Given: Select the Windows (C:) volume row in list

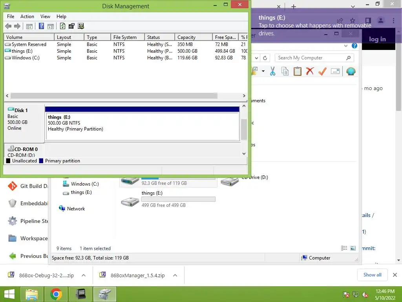Looking at the screenshot, I should pos(126,58).
